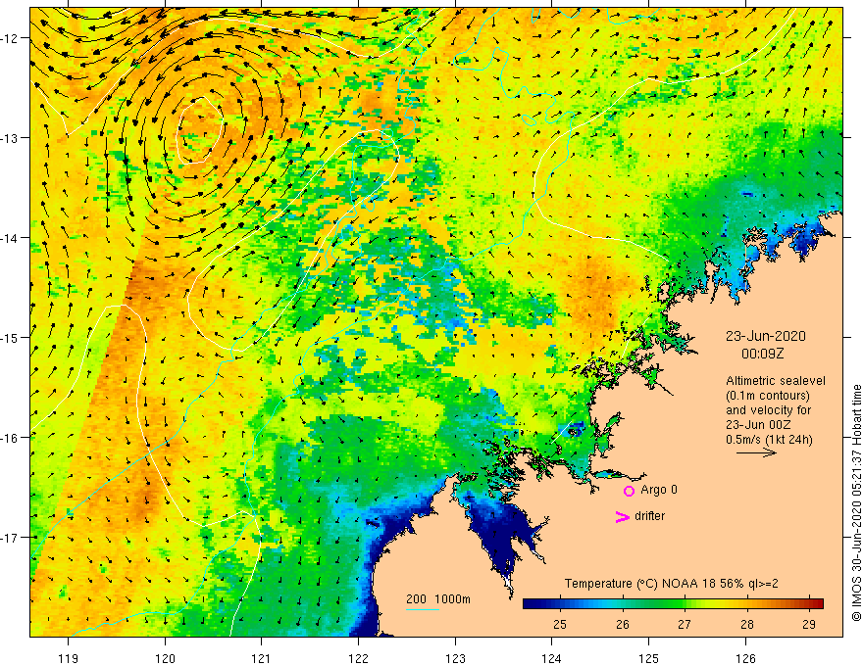
Task: Click the text '23-Jun 00Z'
Action: (x=758, y=425)
